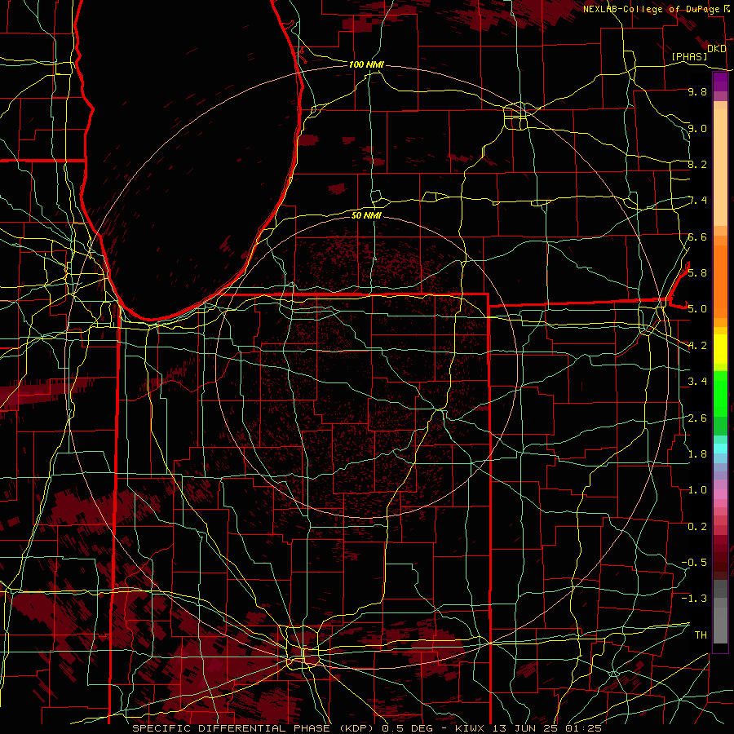Click the 9.8 value on the color scale
The height and width of the screenshot is (734, 734).
697,91
